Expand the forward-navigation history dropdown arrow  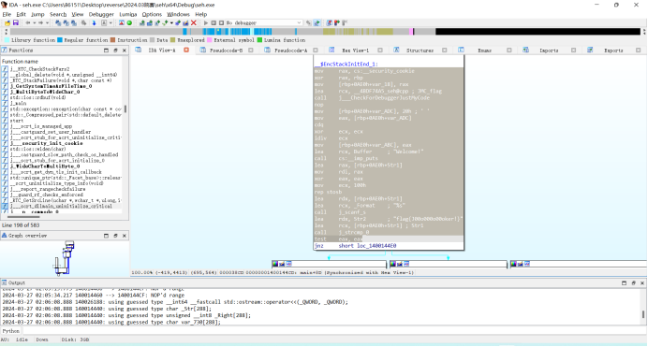click(x=47, y=23)
